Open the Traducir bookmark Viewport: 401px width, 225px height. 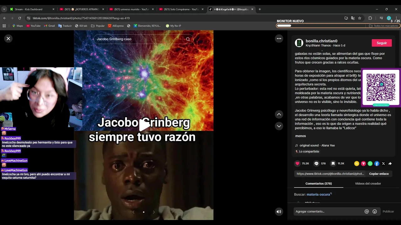click(65, 26)
